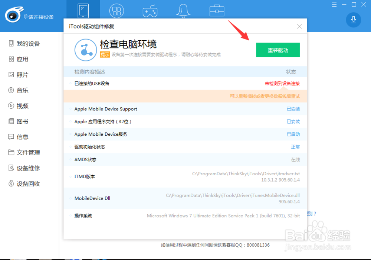Select 照片 in sidebar
Image resolution: width=371 pixels, height=260 pixels.
(19, 75)
